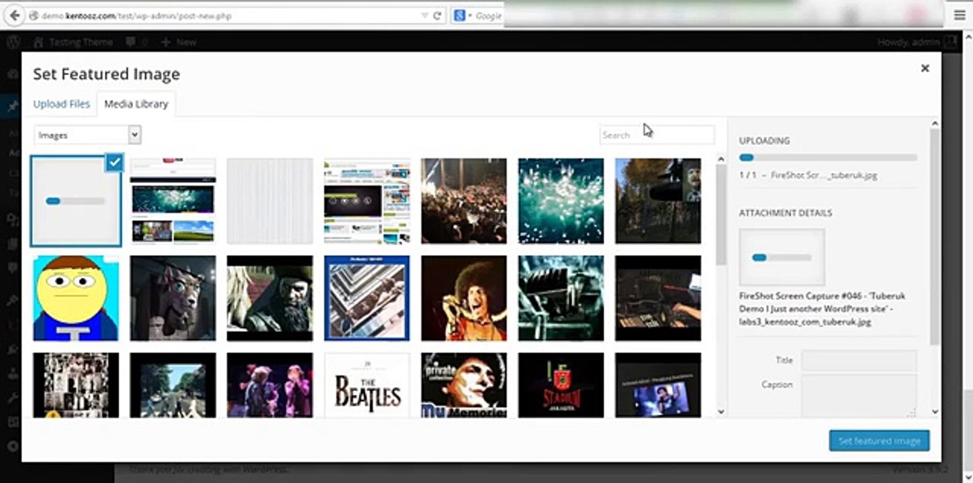
Task: Choose the two stage performers thumbnail
Action: 270,385
